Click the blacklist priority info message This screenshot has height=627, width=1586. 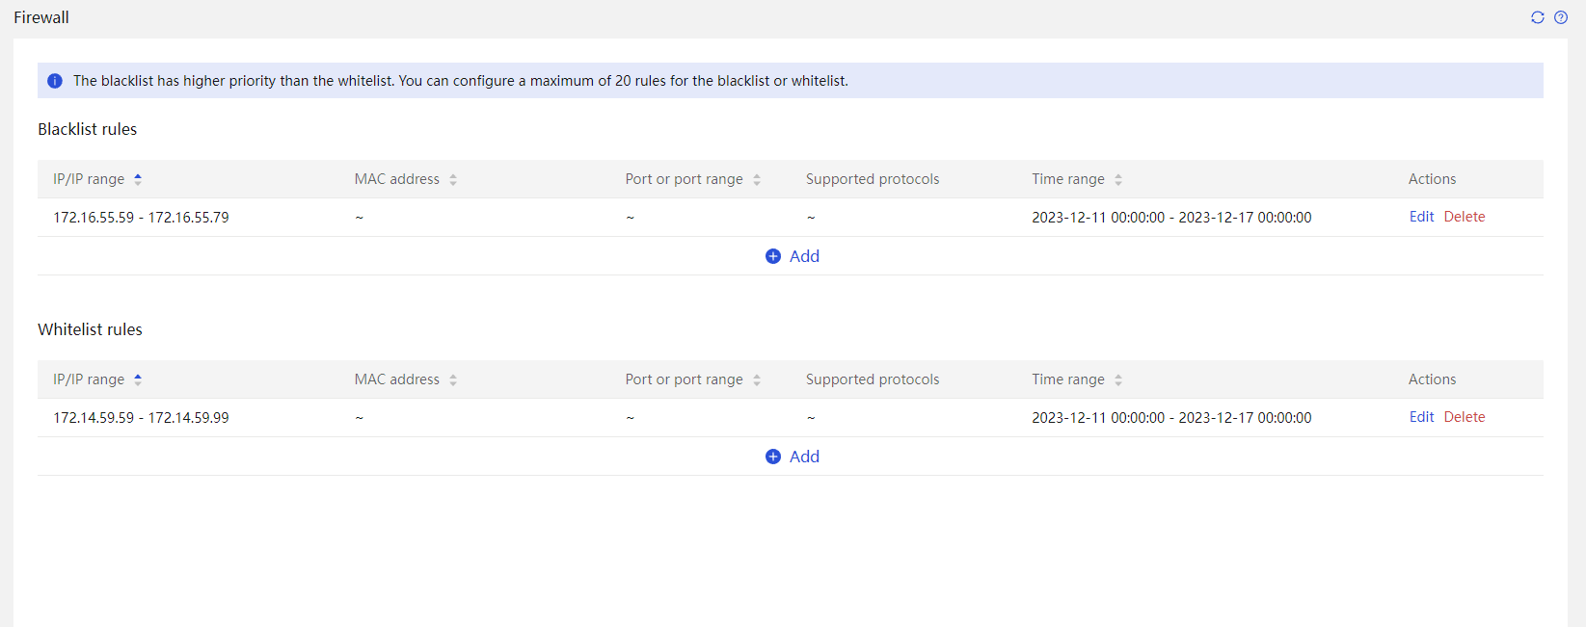pyautogui.click(x=461, y=81)
